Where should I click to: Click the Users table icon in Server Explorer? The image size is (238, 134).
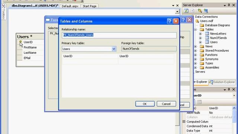tap(207, 42)
